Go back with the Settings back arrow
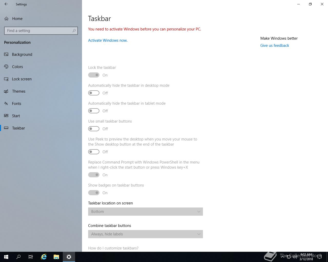Viewport: 328px width, 262px height. point(6,4)
